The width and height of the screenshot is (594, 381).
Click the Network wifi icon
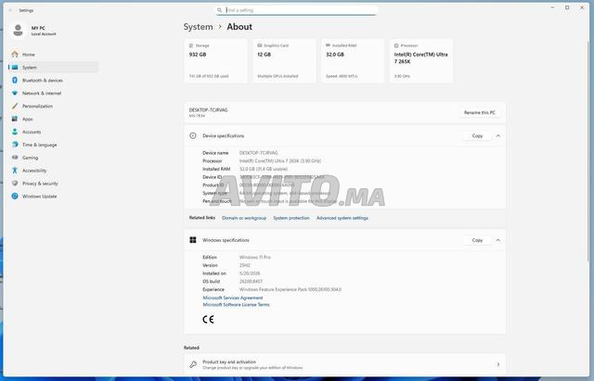pyautogui.click(x=15, y=93)
